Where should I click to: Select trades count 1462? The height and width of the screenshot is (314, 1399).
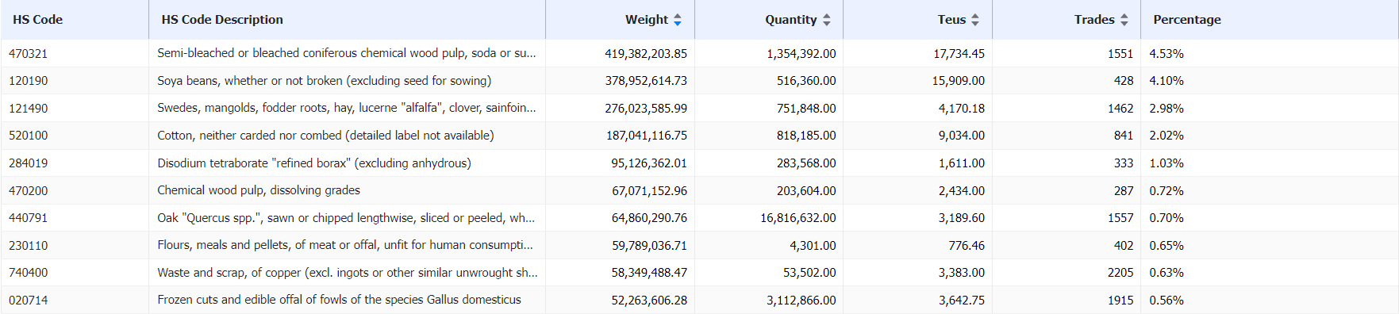1120,109
